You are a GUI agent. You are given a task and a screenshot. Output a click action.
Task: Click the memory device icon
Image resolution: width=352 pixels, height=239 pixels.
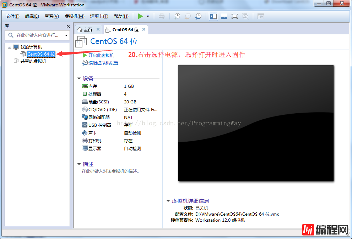85,86
